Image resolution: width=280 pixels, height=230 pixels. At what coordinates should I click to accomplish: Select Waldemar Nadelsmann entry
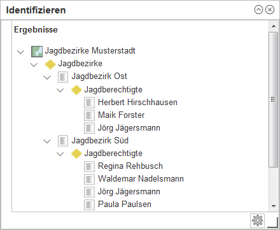(x=141, y=179)
